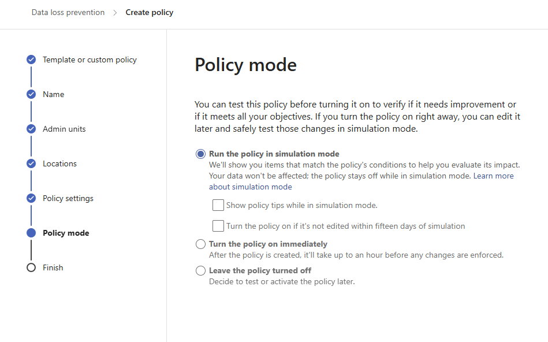Click the Name step checkmark icon
This screenshot has height=342, width=548.
click(x=31, y=94)
